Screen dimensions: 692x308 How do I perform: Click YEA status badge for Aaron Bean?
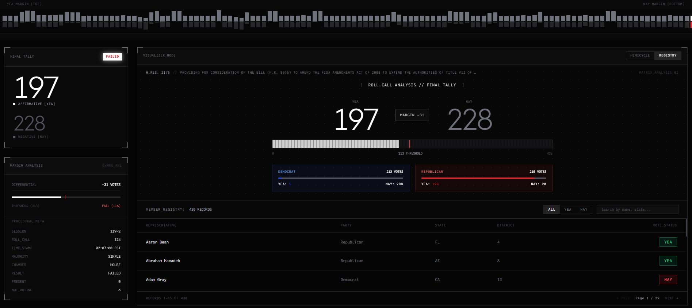click(668, 242)
